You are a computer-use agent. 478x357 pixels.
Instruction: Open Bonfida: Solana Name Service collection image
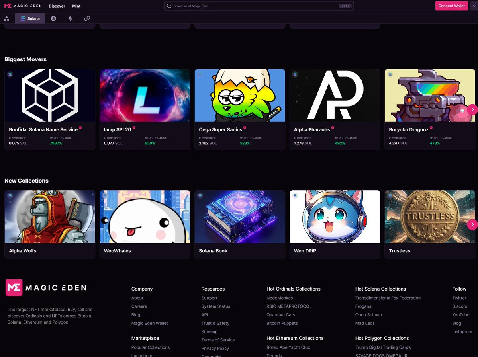click(50, 96)
